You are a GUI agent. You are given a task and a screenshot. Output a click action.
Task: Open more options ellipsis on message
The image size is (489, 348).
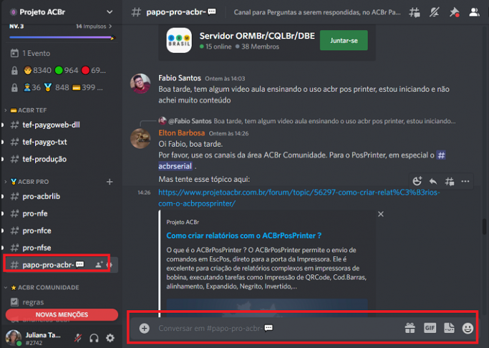[466, 181]
